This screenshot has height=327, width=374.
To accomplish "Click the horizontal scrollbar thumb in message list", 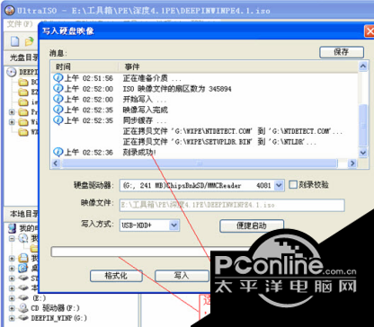I will click(x=199, y=163).
